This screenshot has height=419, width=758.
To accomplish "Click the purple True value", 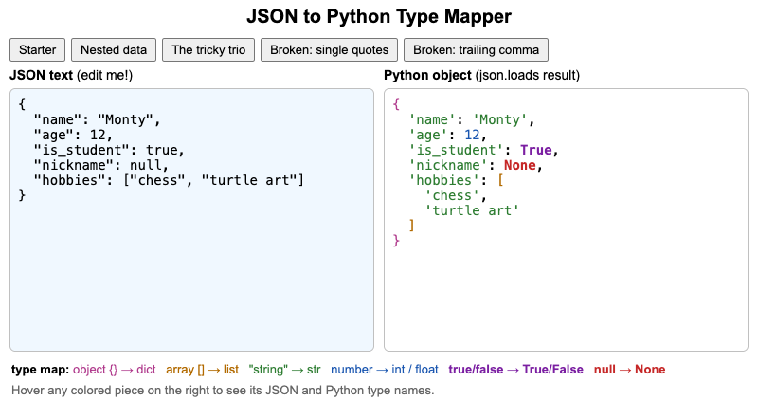I will 535,150.
